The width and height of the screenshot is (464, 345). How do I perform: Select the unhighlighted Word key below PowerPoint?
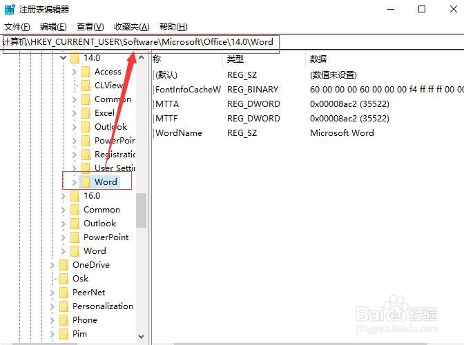click(x=95, y=251)
